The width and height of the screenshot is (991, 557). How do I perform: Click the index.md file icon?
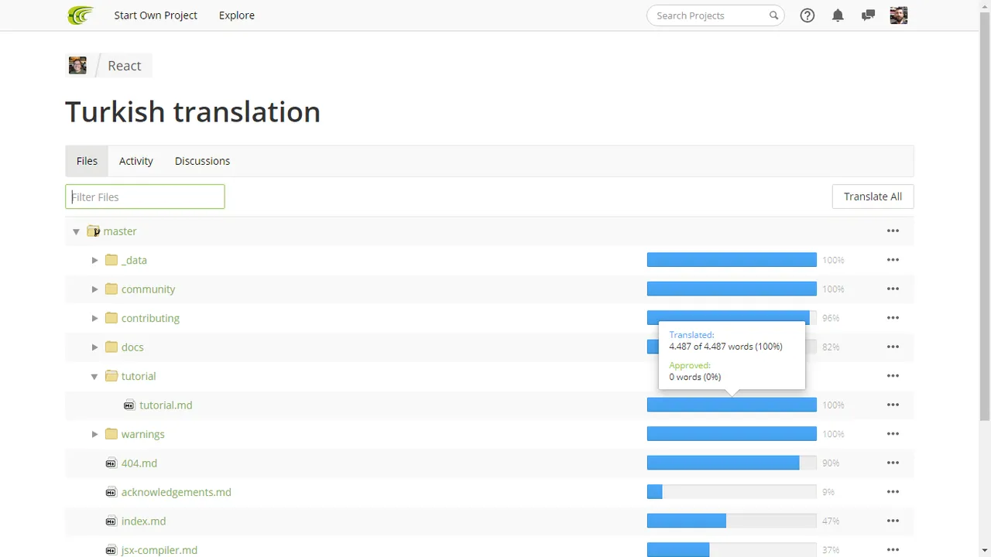111,521
